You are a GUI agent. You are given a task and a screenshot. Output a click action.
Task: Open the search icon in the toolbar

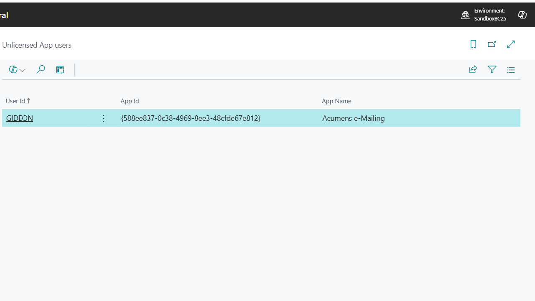(x=41, y=69)
